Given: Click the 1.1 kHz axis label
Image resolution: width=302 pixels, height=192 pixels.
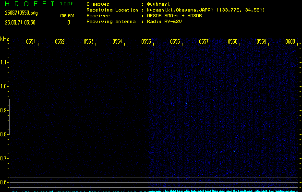Looking at the screenshot, I should coord(3,62).
